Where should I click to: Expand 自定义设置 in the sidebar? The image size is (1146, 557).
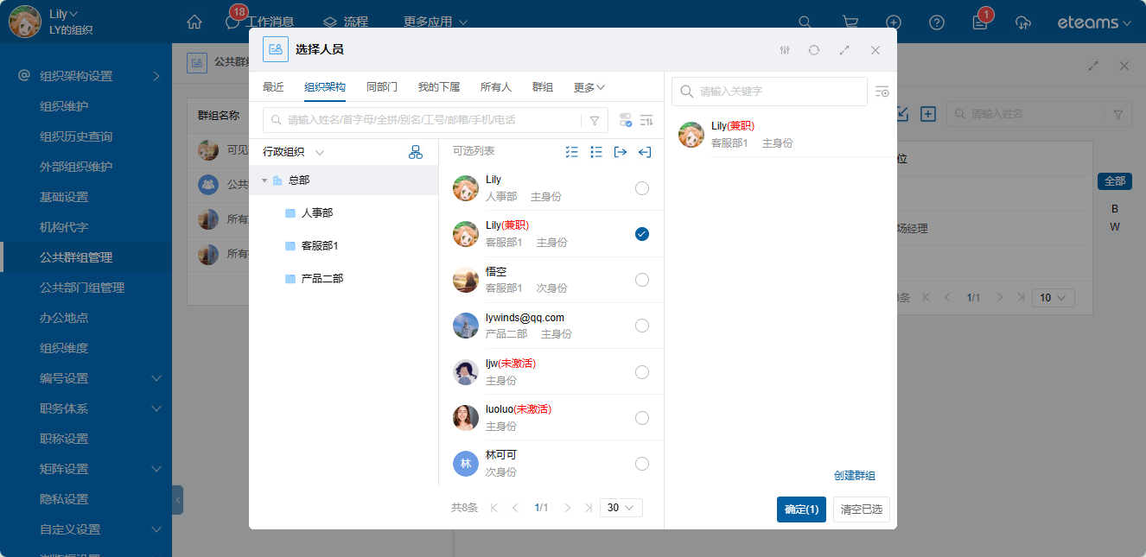point(156,529)
